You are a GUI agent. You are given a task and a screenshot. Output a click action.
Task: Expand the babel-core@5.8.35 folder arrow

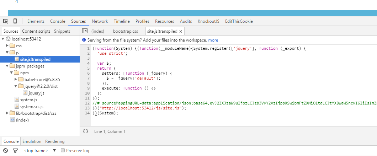click(16, 79)
